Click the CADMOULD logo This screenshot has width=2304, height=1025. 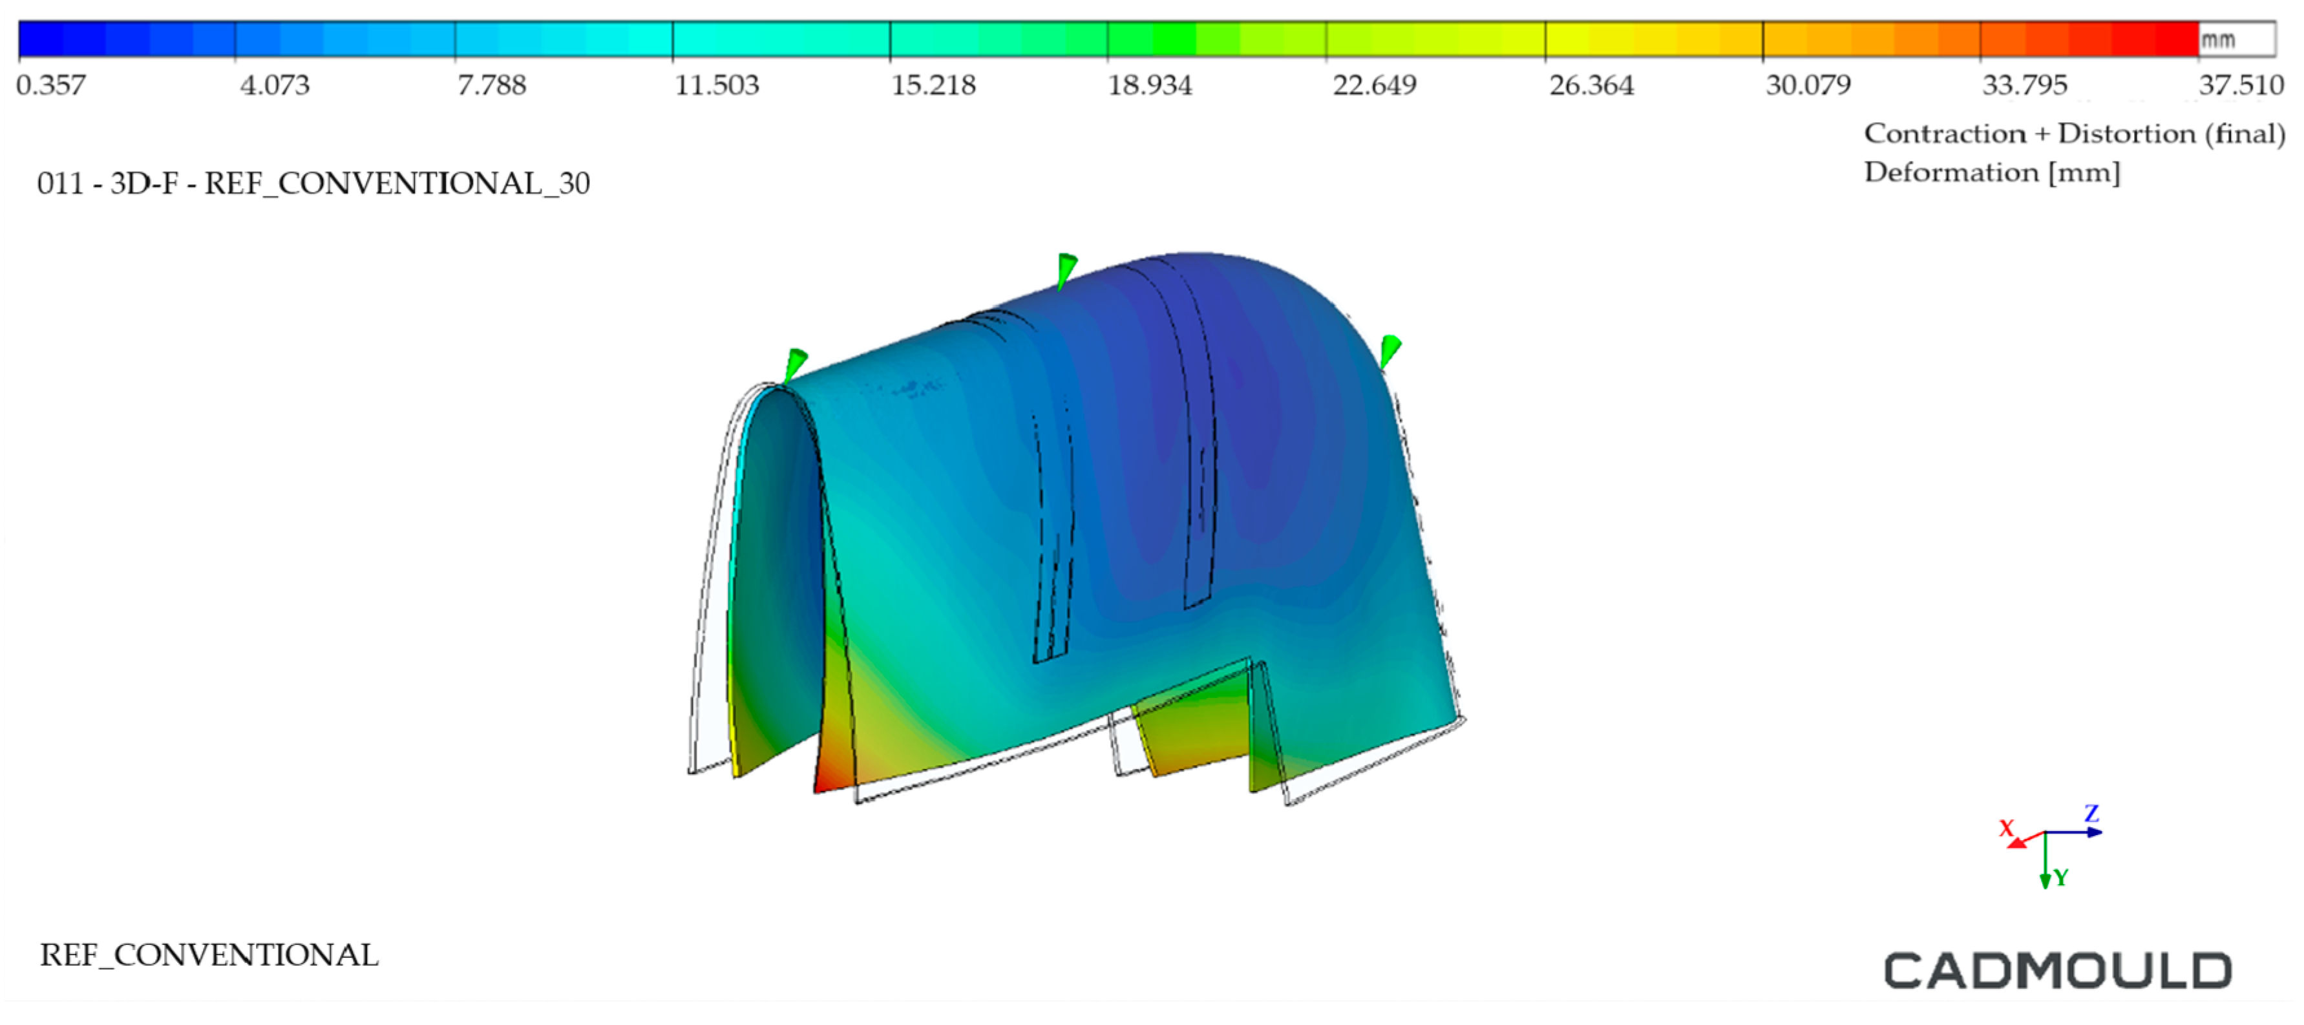[x=2057, y=971]
